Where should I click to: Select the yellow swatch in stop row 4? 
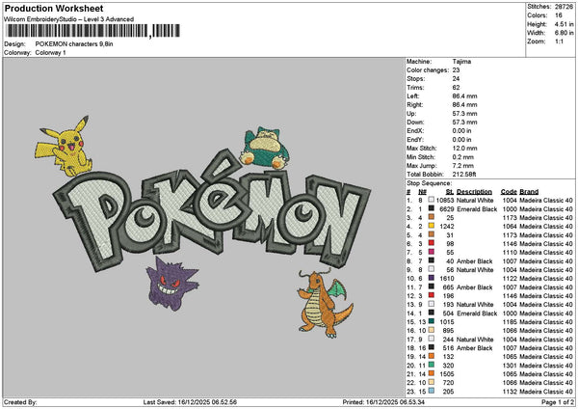coord(431,227)
